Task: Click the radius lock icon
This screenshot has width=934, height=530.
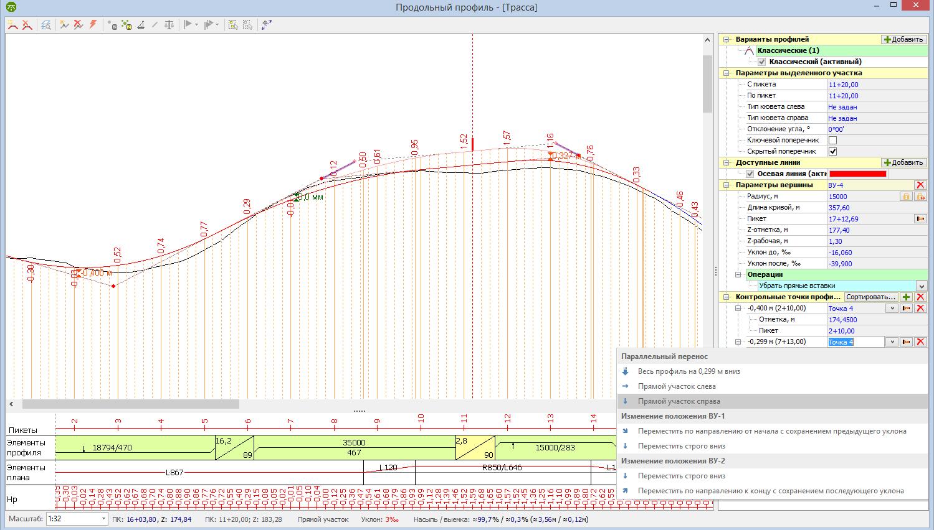Action: pyautogui.click(x=906, y=197)
